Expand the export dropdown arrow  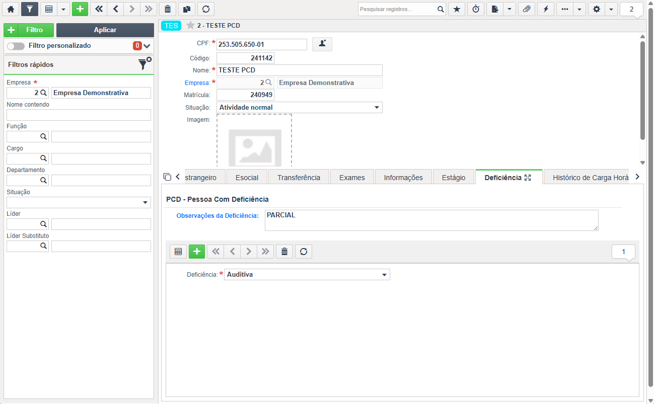[509, 9]
